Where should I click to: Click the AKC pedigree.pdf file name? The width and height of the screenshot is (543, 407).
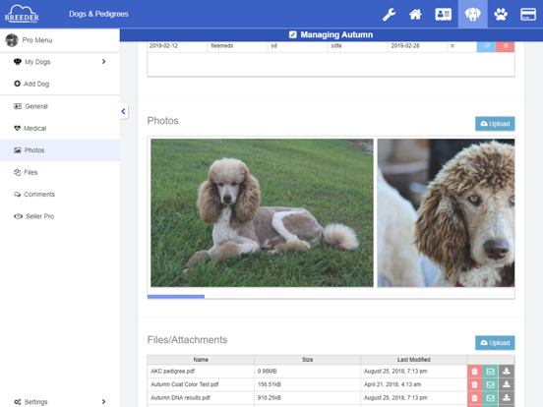172,372
